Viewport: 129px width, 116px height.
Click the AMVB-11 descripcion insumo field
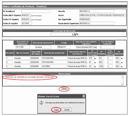point(77,66)
